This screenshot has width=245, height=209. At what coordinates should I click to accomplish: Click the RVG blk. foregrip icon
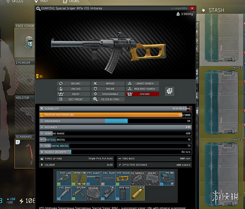click(123, 193)
